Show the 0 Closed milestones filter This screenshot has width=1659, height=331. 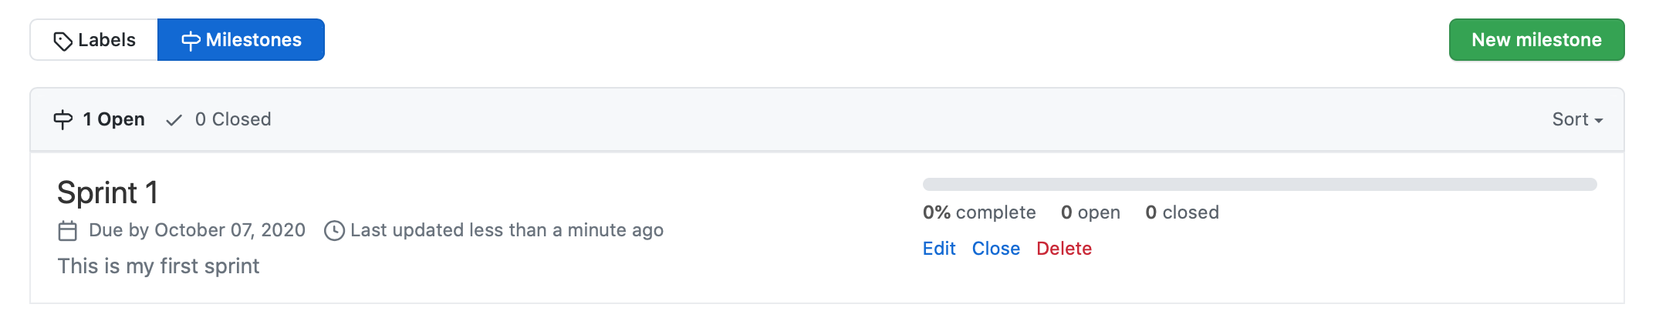218,119
